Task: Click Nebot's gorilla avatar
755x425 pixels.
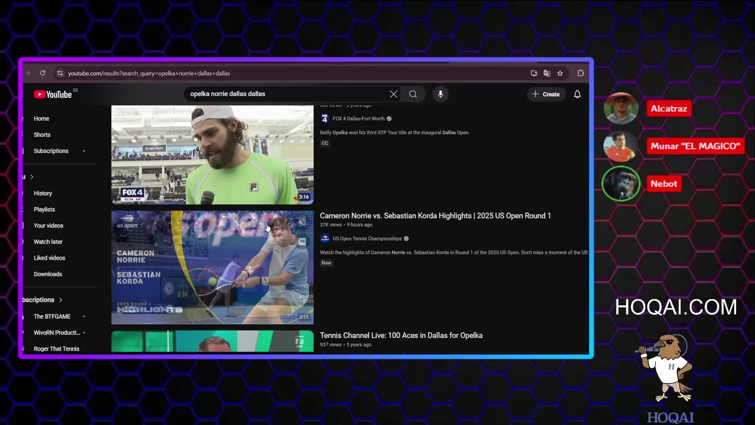Action: point(621,184)
